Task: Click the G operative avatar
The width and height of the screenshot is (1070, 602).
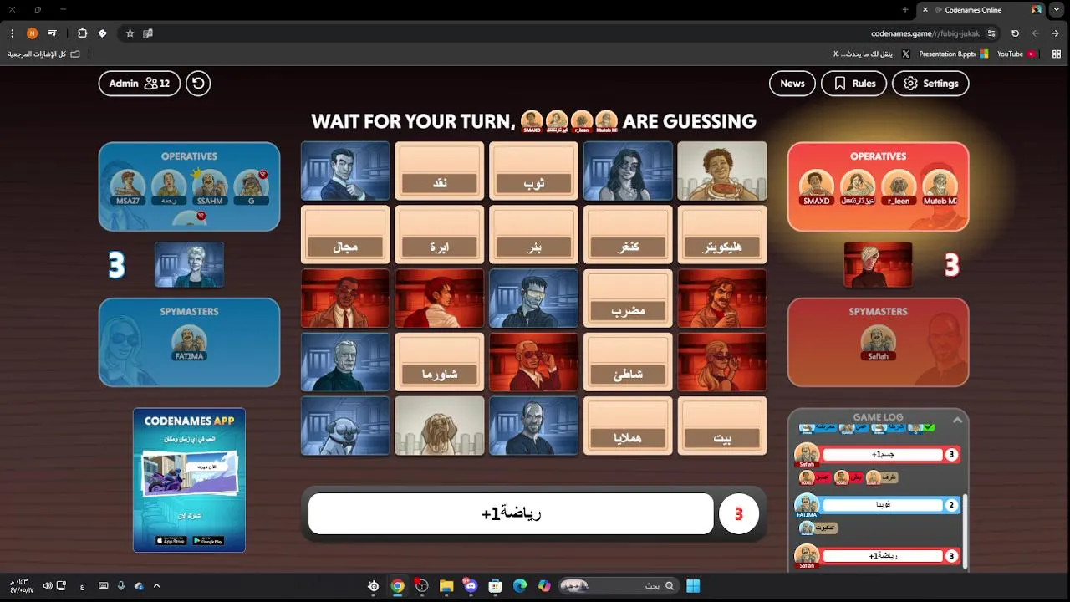Action: [x=251, y=186]
